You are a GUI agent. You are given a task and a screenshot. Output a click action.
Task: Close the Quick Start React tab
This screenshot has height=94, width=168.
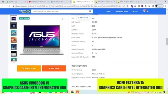point(70,2)
